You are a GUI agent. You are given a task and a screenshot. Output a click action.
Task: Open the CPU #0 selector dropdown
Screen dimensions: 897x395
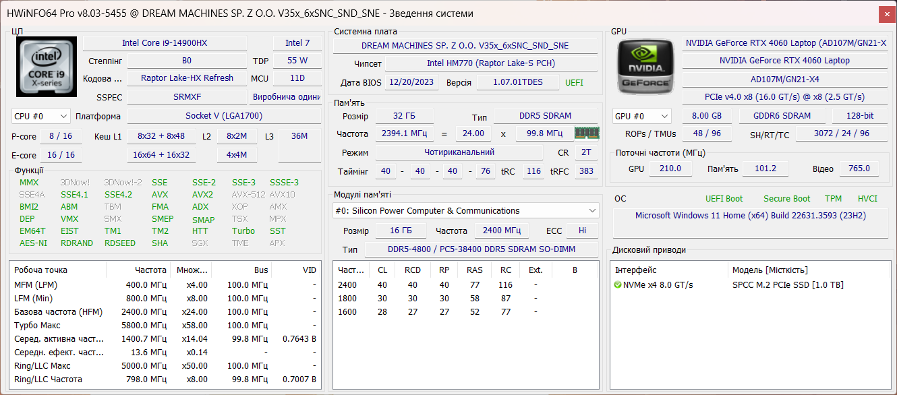coord(41,116)
